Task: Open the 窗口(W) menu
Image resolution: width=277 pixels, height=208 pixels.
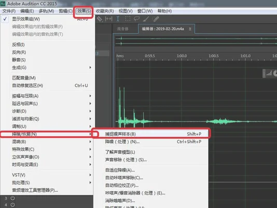Action: [x=145, y=11]
